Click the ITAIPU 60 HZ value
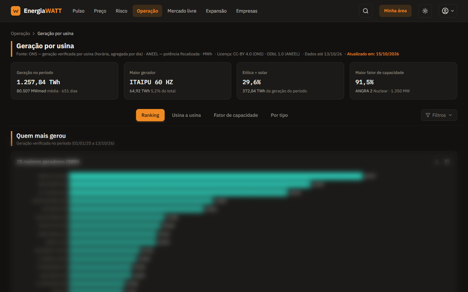Viewport: 468px width, 292px height. (151, 82)
